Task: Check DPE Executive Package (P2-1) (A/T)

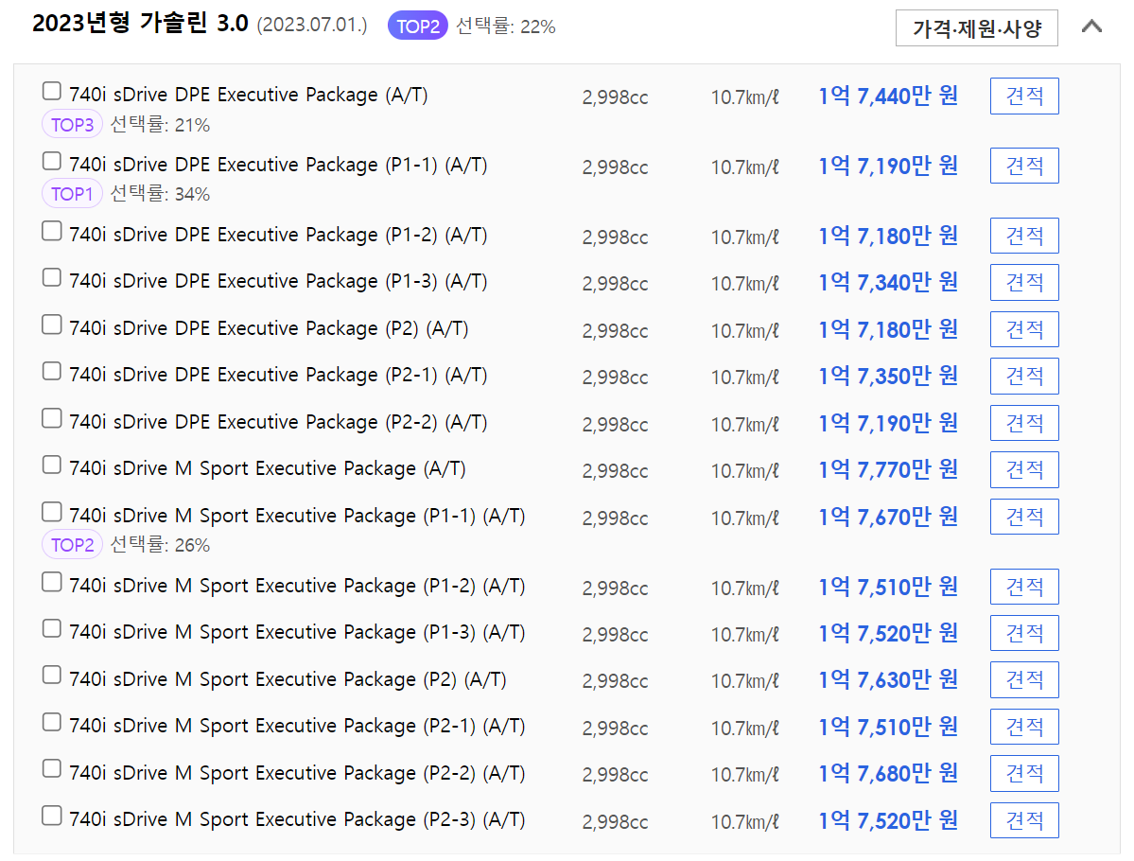Action: pos(51,371)
